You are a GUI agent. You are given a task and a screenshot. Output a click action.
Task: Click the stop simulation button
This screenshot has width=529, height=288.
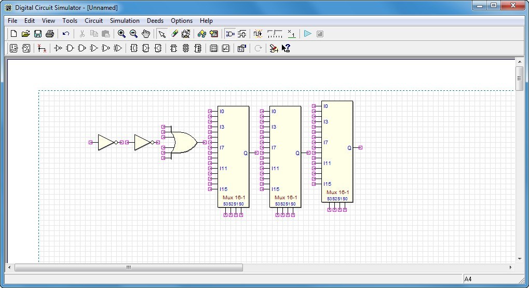320,34
